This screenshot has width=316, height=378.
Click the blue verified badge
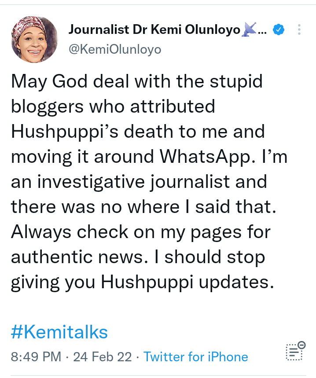(278, 30)
